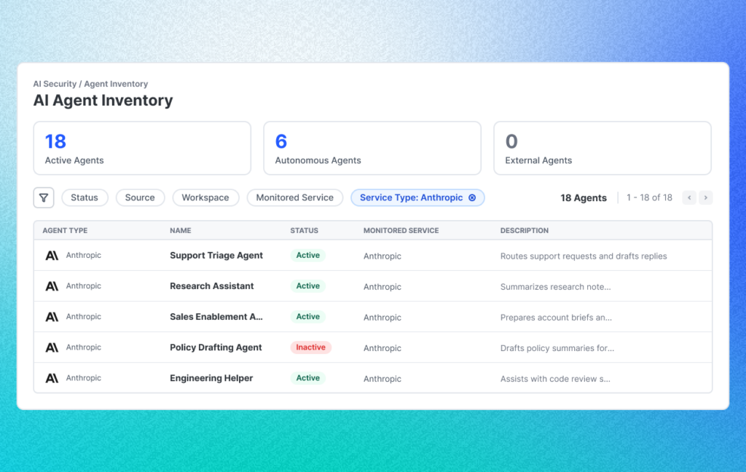Navigate to AI Security breadcrumb

coord(55,84)
